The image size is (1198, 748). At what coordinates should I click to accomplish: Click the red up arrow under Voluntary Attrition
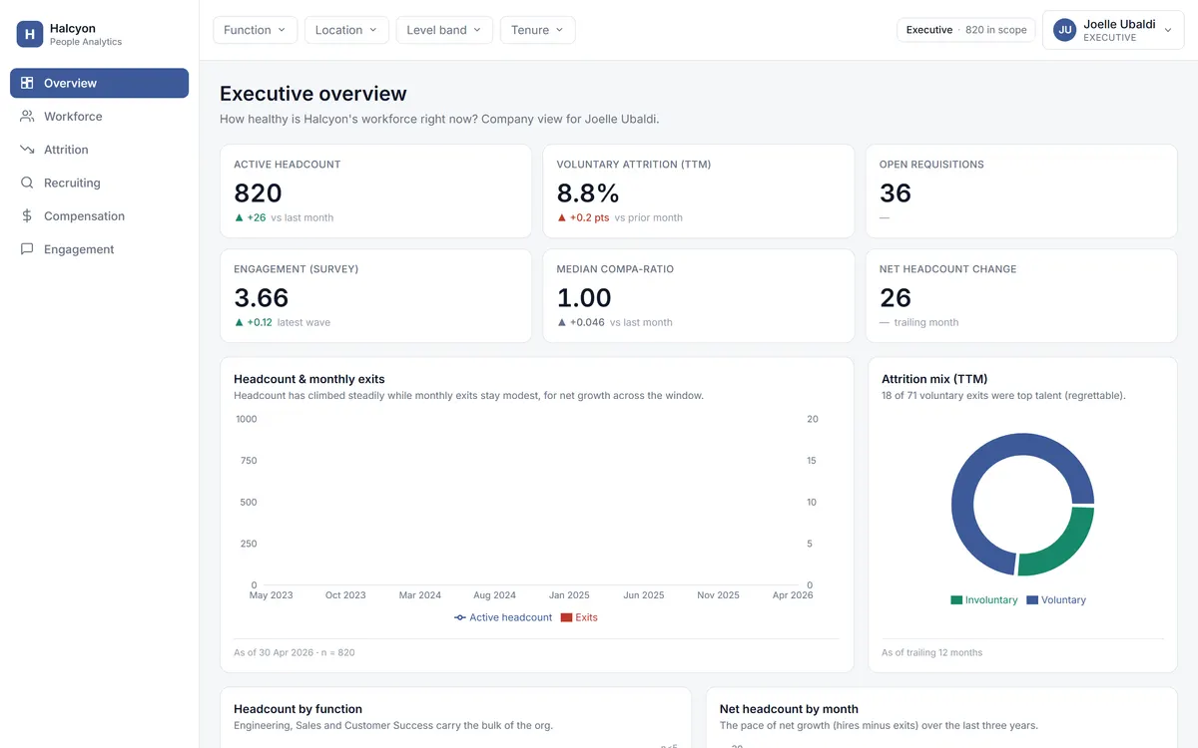(562, 217)
